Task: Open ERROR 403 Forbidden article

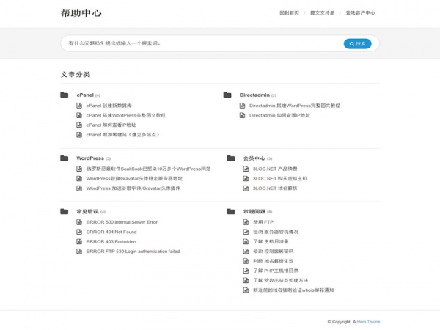Action: click(x=111, y=241)
